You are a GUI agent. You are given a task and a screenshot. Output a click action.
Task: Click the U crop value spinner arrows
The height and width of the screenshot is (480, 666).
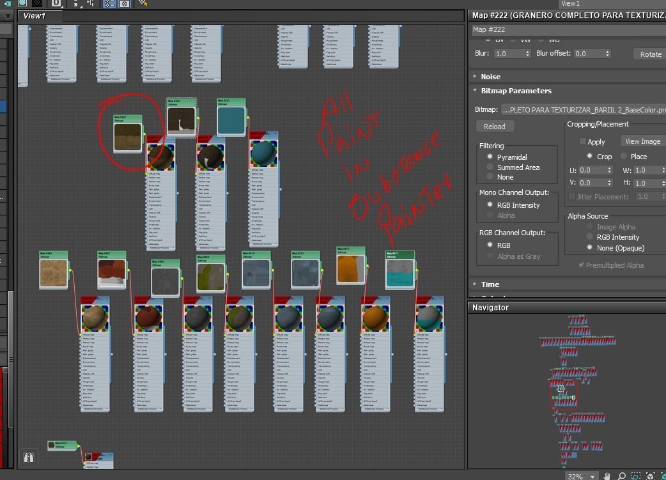pyautogui.click(x=610, y=171)
